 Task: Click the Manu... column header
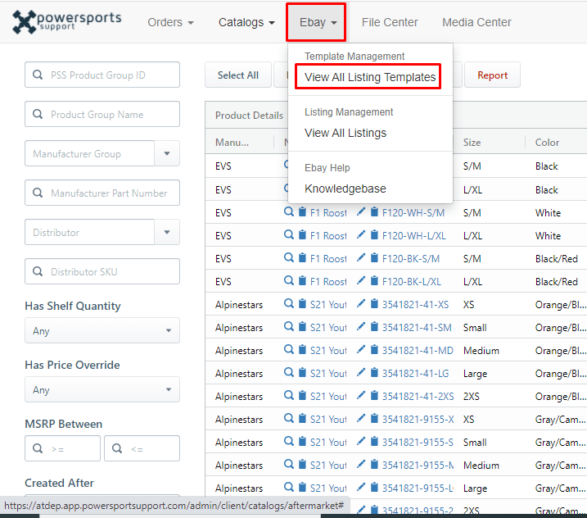pyautogui.click(x=232, y=143)
